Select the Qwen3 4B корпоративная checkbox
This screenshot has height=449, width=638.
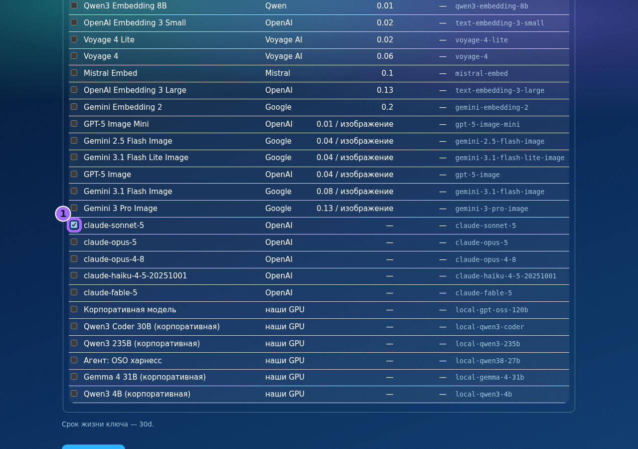point(74,394)
